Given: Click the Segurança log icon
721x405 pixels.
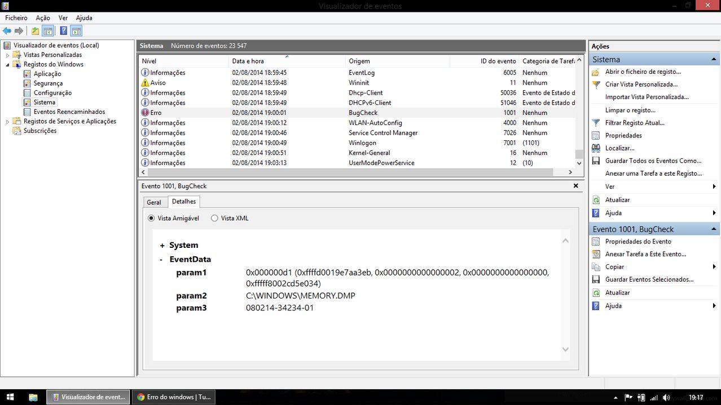Looking at the screenshot, I should 27,83.
